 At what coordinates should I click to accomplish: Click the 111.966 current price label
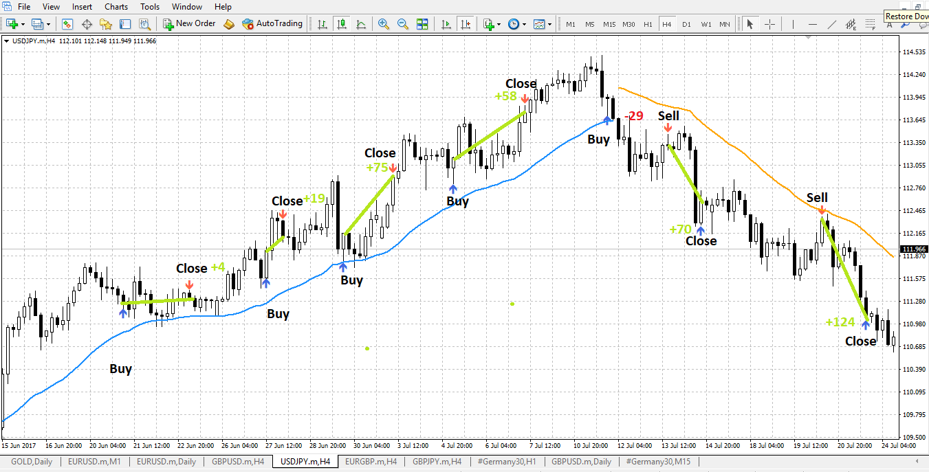914,249
